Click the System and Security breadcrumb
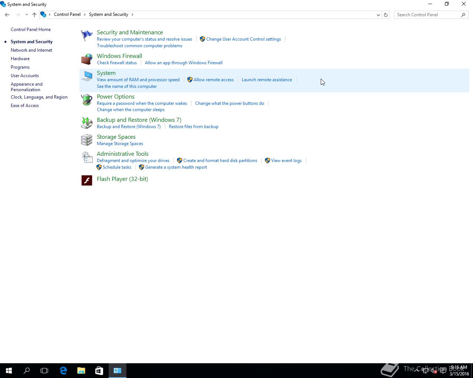The width and height of the screenshot is (473, 378). (109, 14)
